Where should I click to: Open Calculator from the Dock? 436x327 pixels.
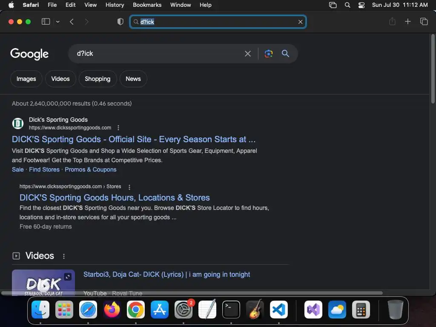pyautogui.click(x=361, y=310)
